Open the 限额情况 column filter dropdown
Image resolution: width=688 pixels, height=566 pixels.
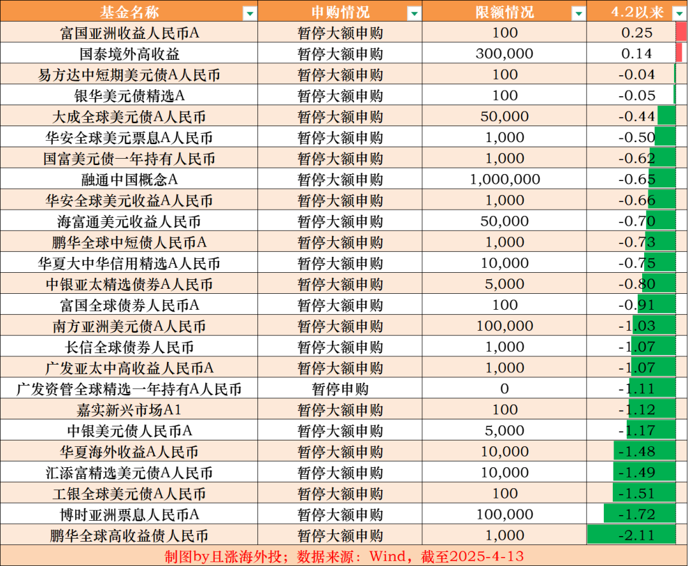[x=578, y=13]
